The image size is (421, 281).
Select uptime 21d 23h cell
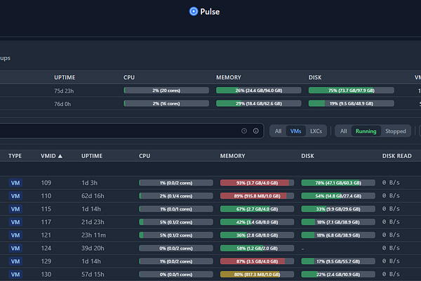tap(93, 222)
